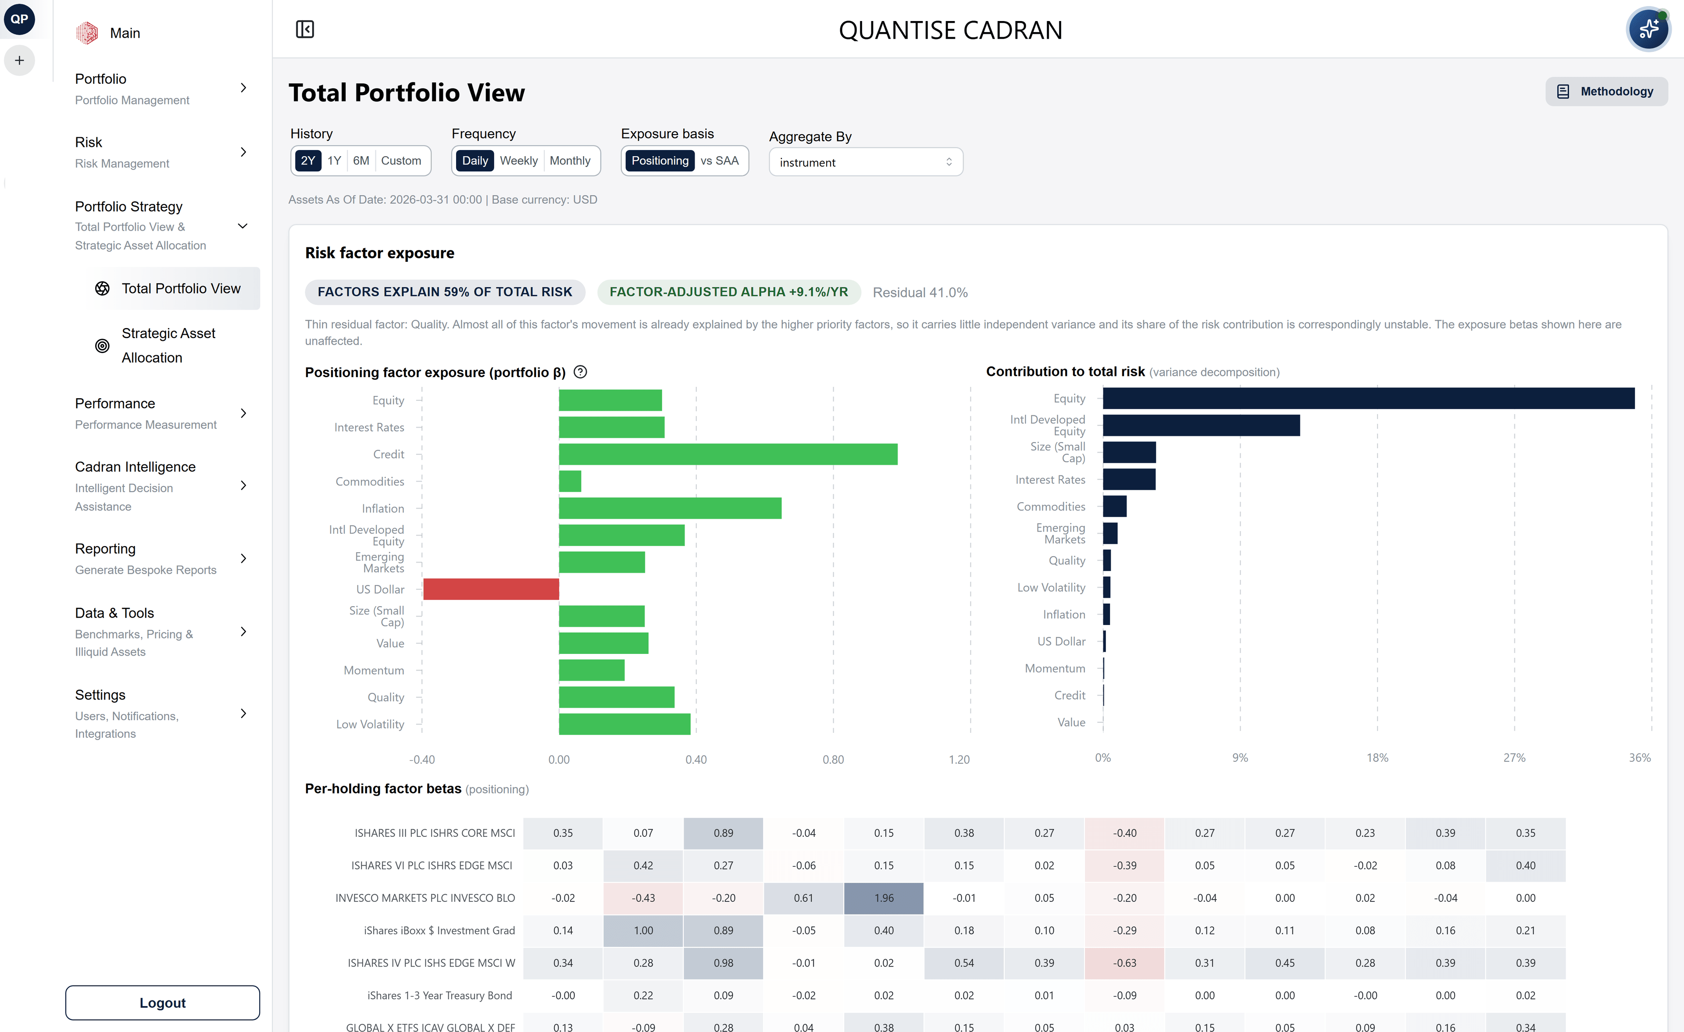The width and height of the screenshot is (1684, 1032).
Task: Click the green Low Volatility exposure bar
Action: pyautogui.click(x=624, y=725)
